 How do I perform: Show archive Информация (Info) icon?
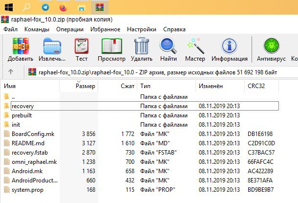click(230, 46)
